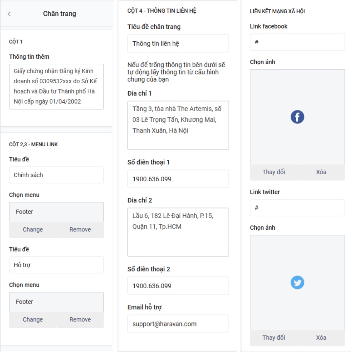Edit the Email hỗ trợ field
The height and width of the screenshot is (352, 352).
coord(178,324)
